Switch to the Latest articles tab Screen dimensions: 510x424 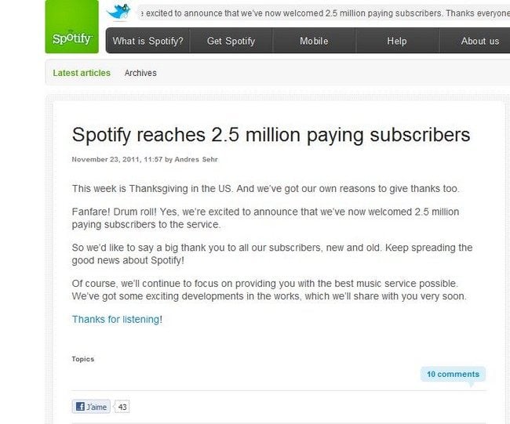coord(82,73)
